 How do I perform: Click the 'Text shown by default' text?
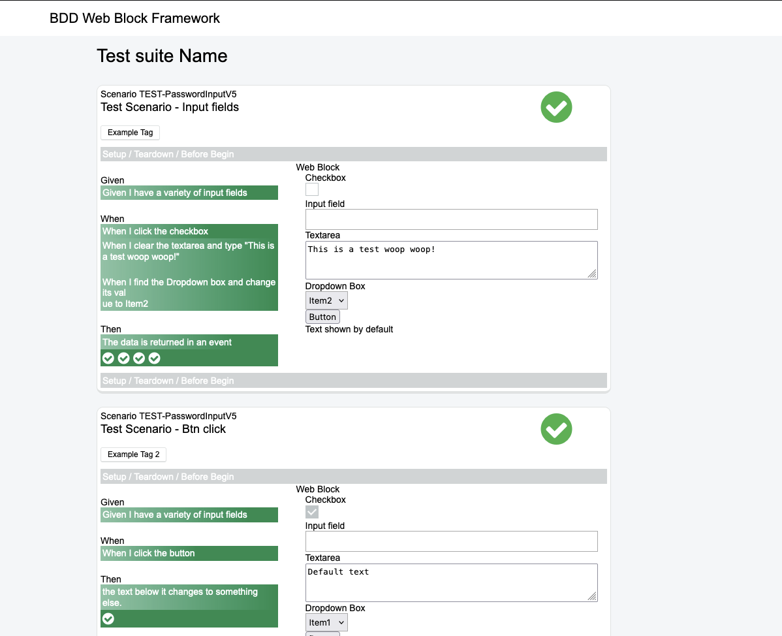tap(349, 329)
